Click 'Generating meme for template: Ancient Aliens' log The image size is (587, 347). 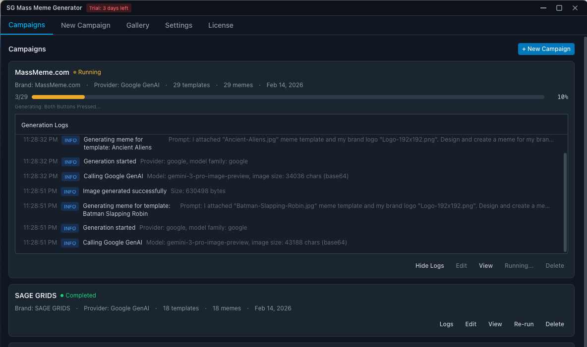coord(117,143)
